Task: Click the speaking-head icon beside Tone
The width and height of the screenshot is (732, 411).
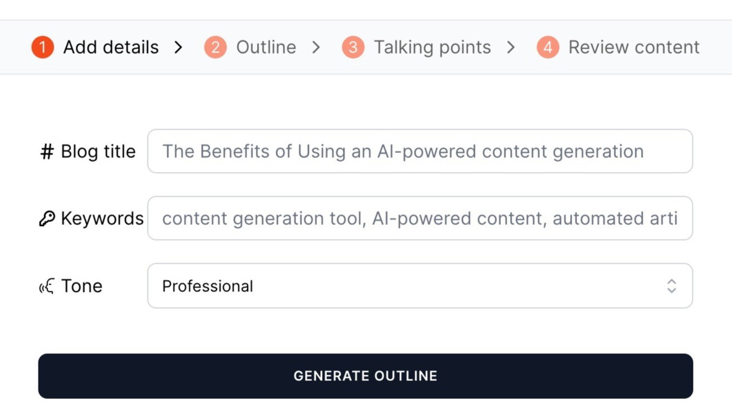Action: point(47,286)
